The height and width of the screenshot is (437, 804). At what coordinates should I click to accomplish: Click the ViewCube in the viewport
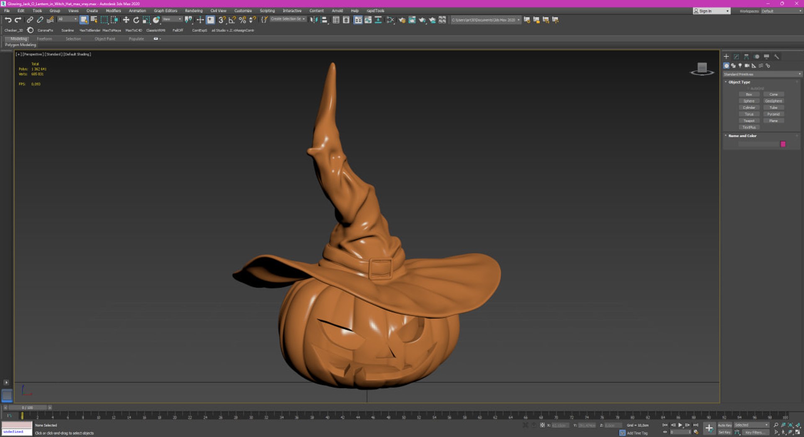point(702,69)
